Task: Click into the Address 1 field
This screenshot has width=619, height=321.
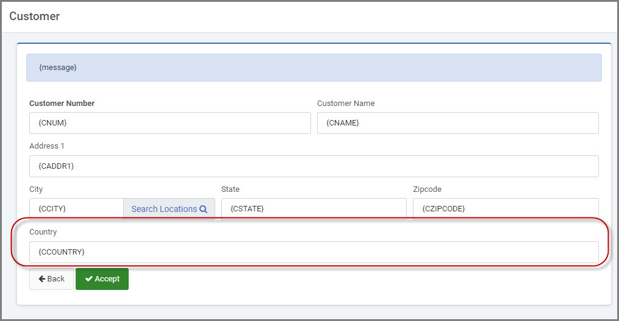Action: [314, 166]
